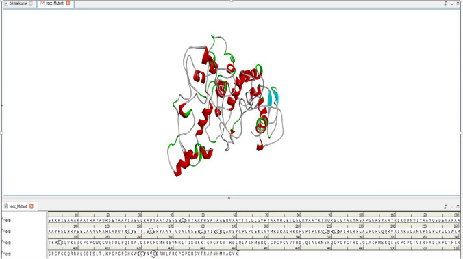Click the cyan beta-sheet ribbon in the structure
463x259 pixels.
272,96
